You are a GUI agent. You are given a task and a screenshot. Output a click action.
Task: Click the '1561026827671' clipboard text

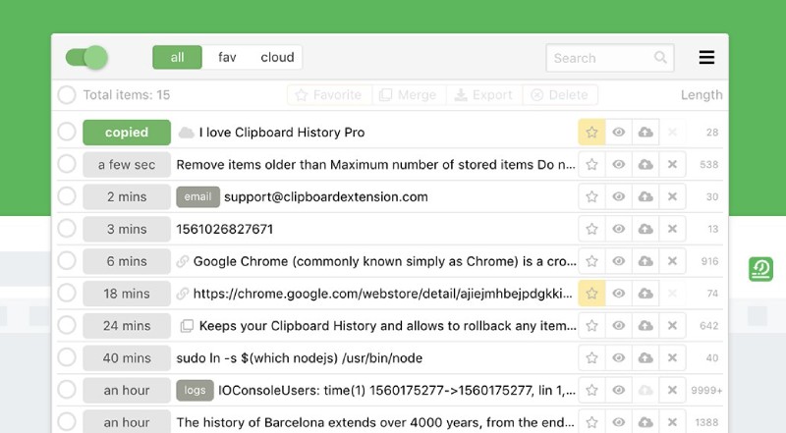(x=225, y=229)
